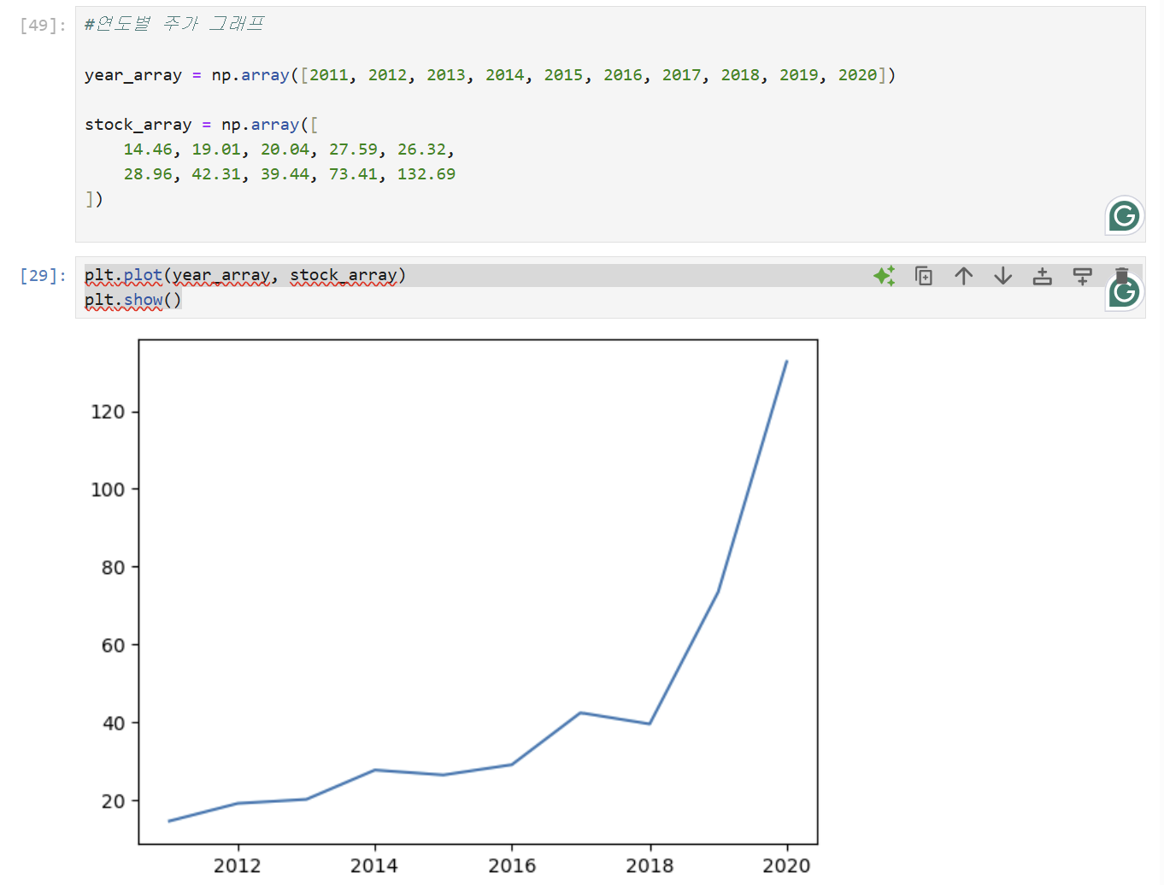Viewport: 1164px width, 885px height.
Task: Click the y-axis label 120 on the chart
Action: coord(108,412)
